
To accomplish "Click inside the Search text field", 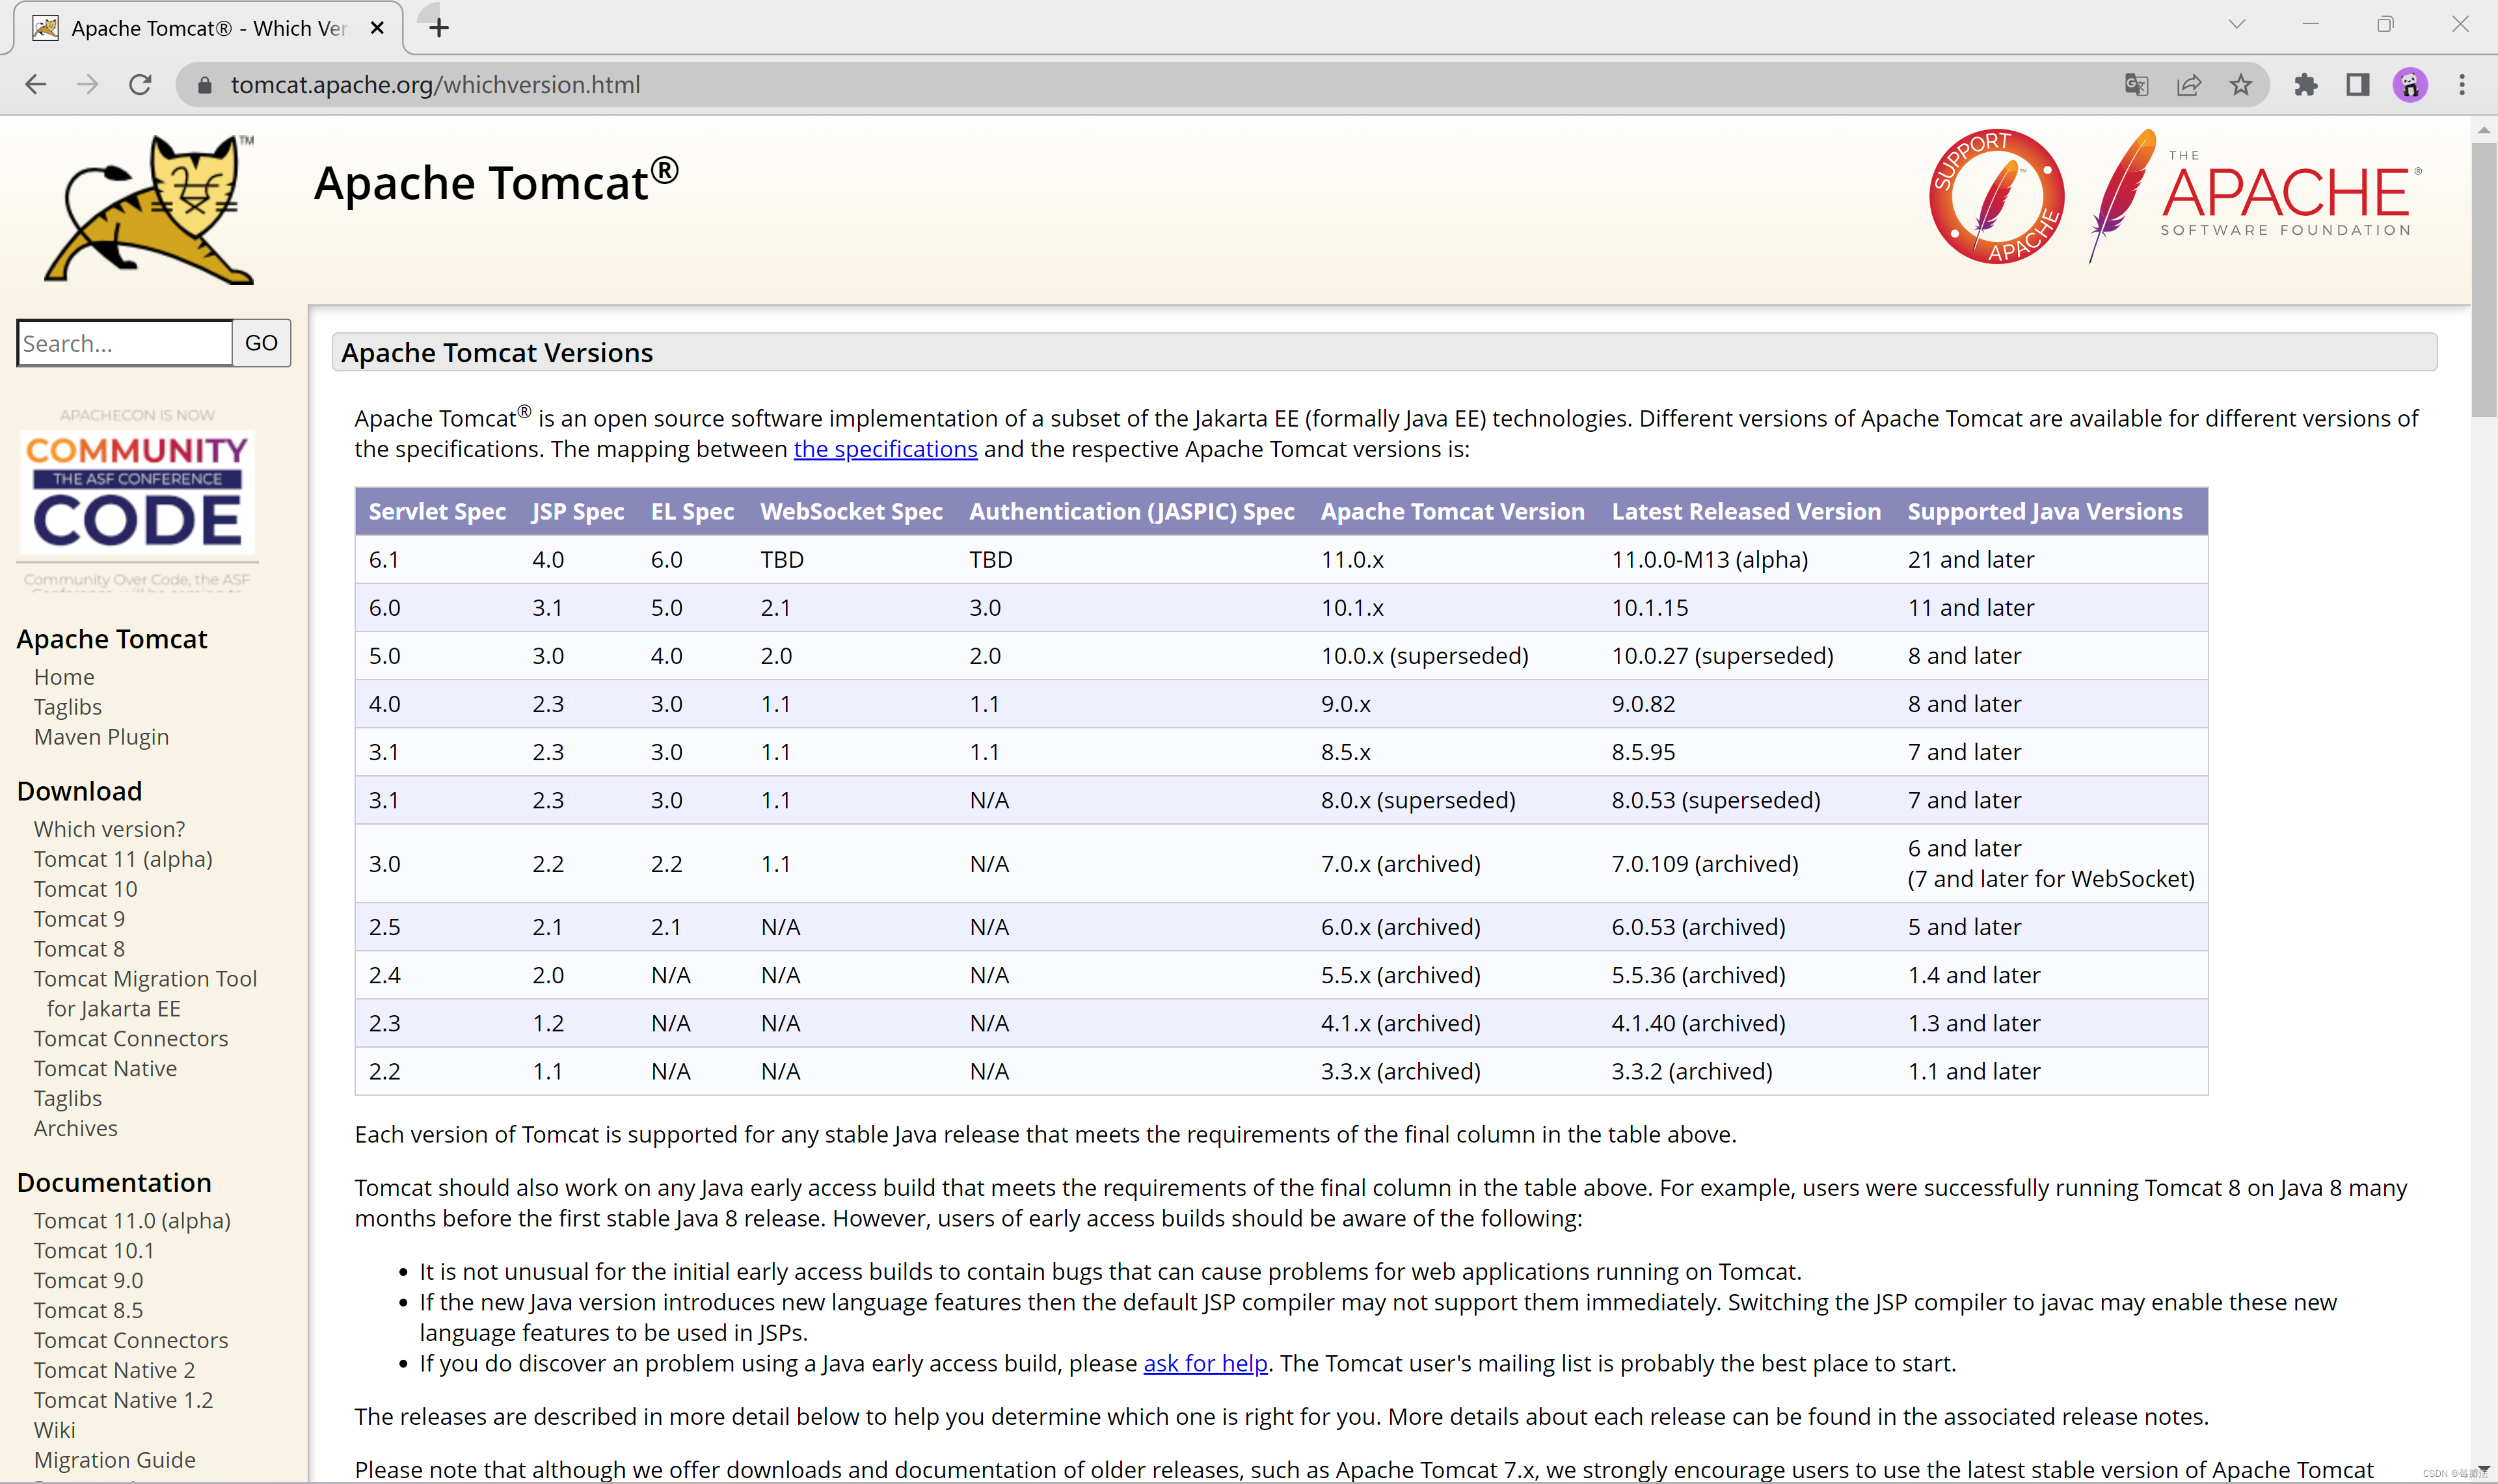I will [x=123, y=343].
